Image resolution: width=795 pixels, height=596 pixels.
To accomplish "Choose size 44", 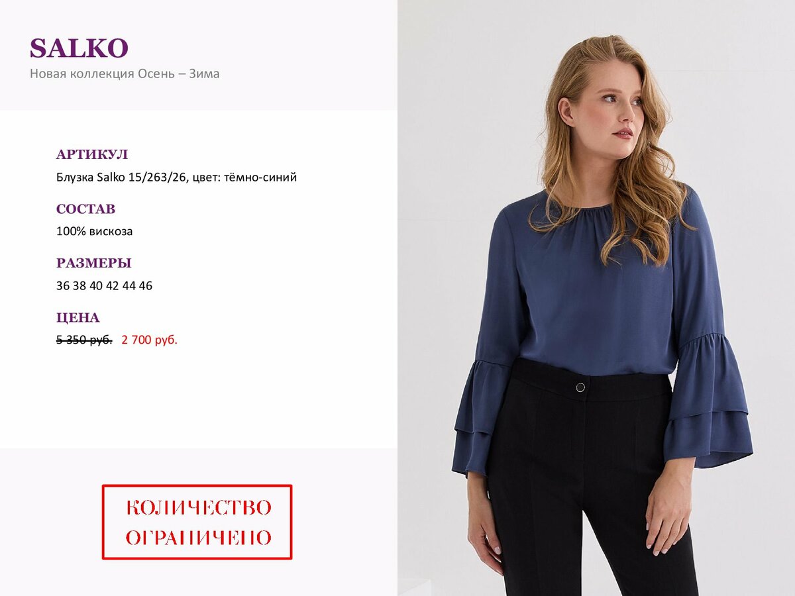I will pyautogui.click(x=129, y=286).
